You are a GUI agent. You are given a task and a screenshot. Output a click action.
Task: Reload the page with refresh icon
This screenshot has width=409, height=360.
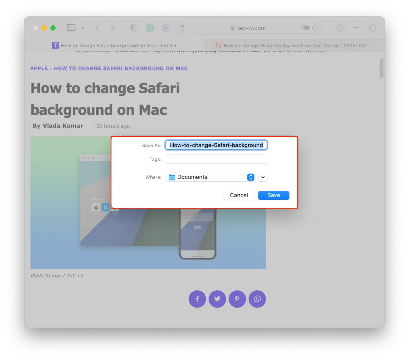tap(314, 28)
